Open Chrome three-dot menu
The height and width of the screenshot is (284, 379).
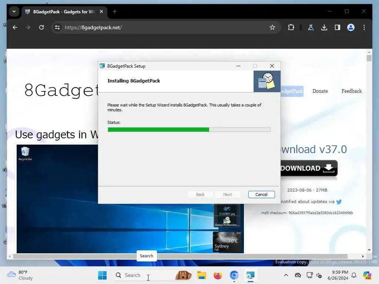(364, 27)
